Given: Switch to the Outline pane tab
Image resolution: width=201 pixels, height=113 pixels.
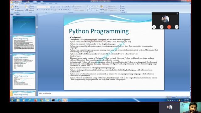Looking at the screenshot, I should coord(18,14).
